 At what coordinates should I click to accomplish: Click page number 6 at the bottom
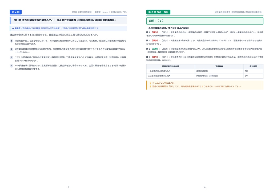click(205, 187)
